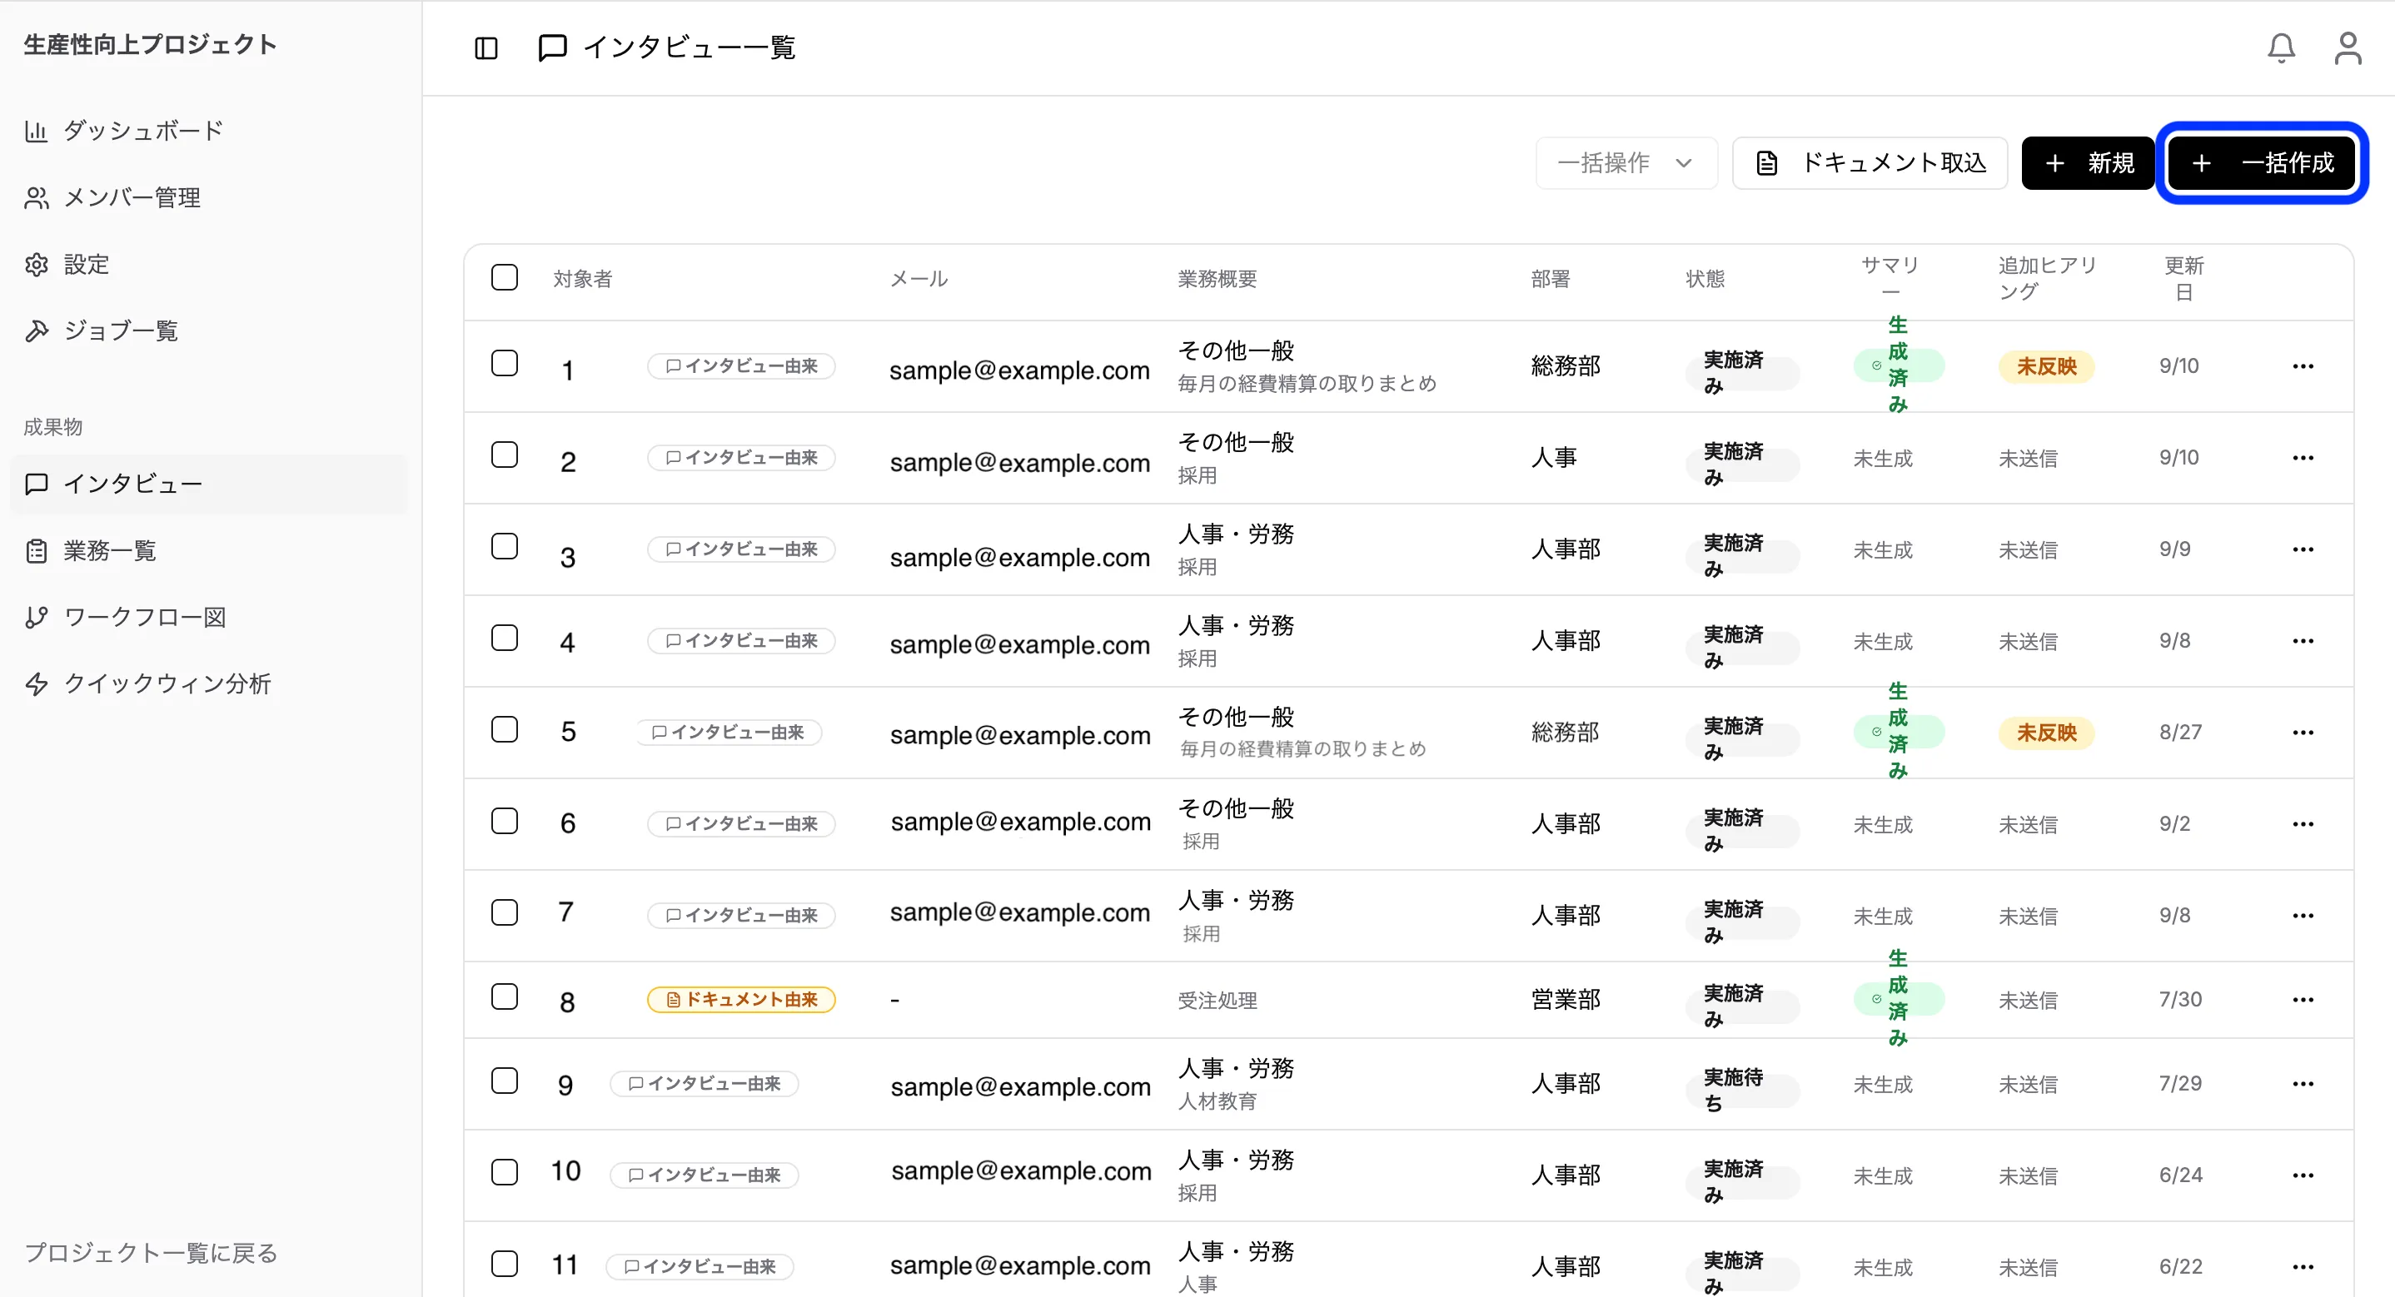Open ダッシュボード in the sidebar
The height and width of the screenshot is (1297, 2395).
click(x=209, y=131)
